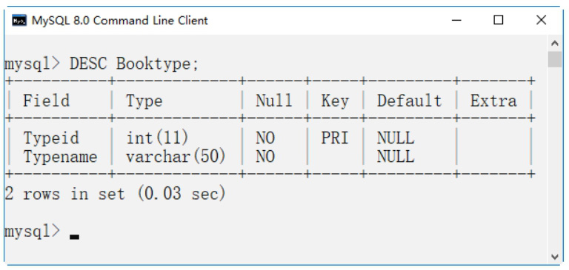Click the scrollbar down arrow
Viewport: 569px width, 270px height.
(554, 257)
